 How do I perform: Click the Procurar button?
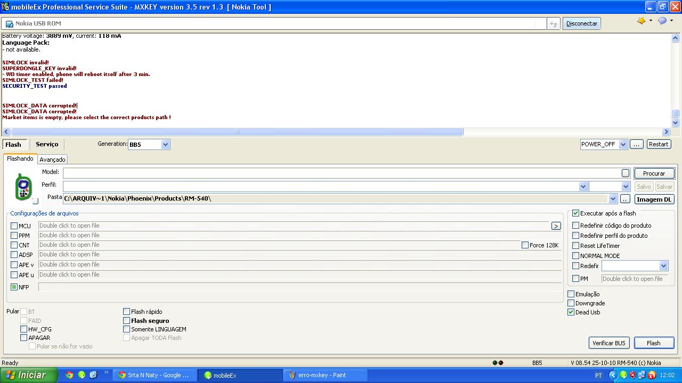(654, 173)
